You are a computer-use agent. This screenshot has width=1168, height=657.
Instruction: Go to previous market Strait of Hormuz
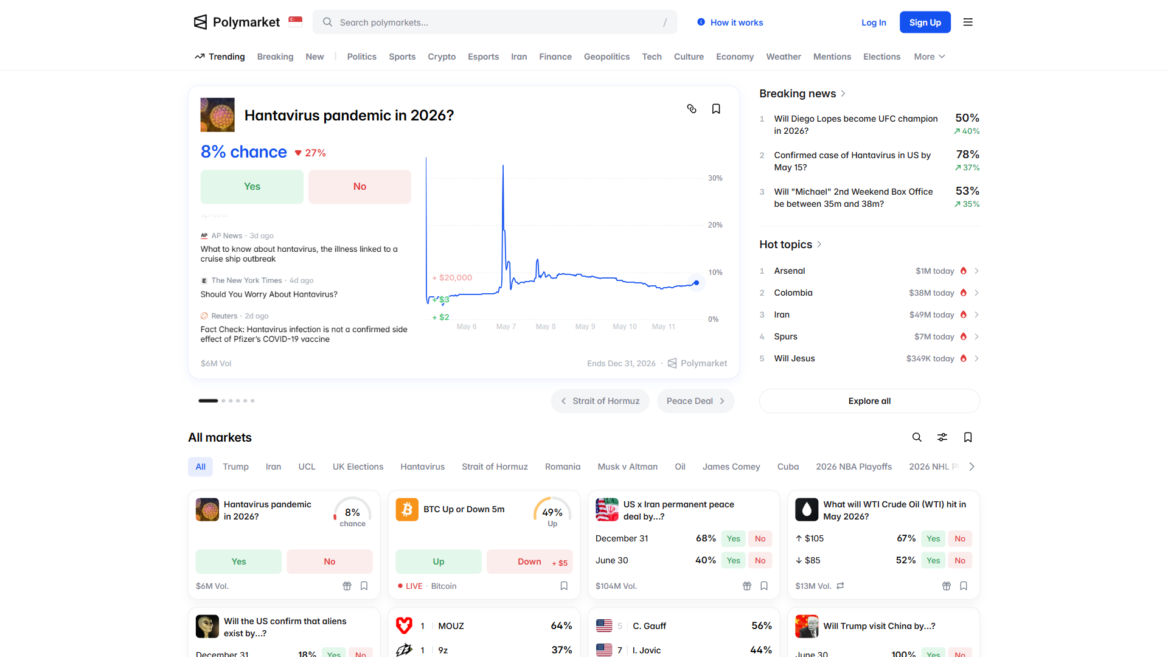(x=600, y=401)
